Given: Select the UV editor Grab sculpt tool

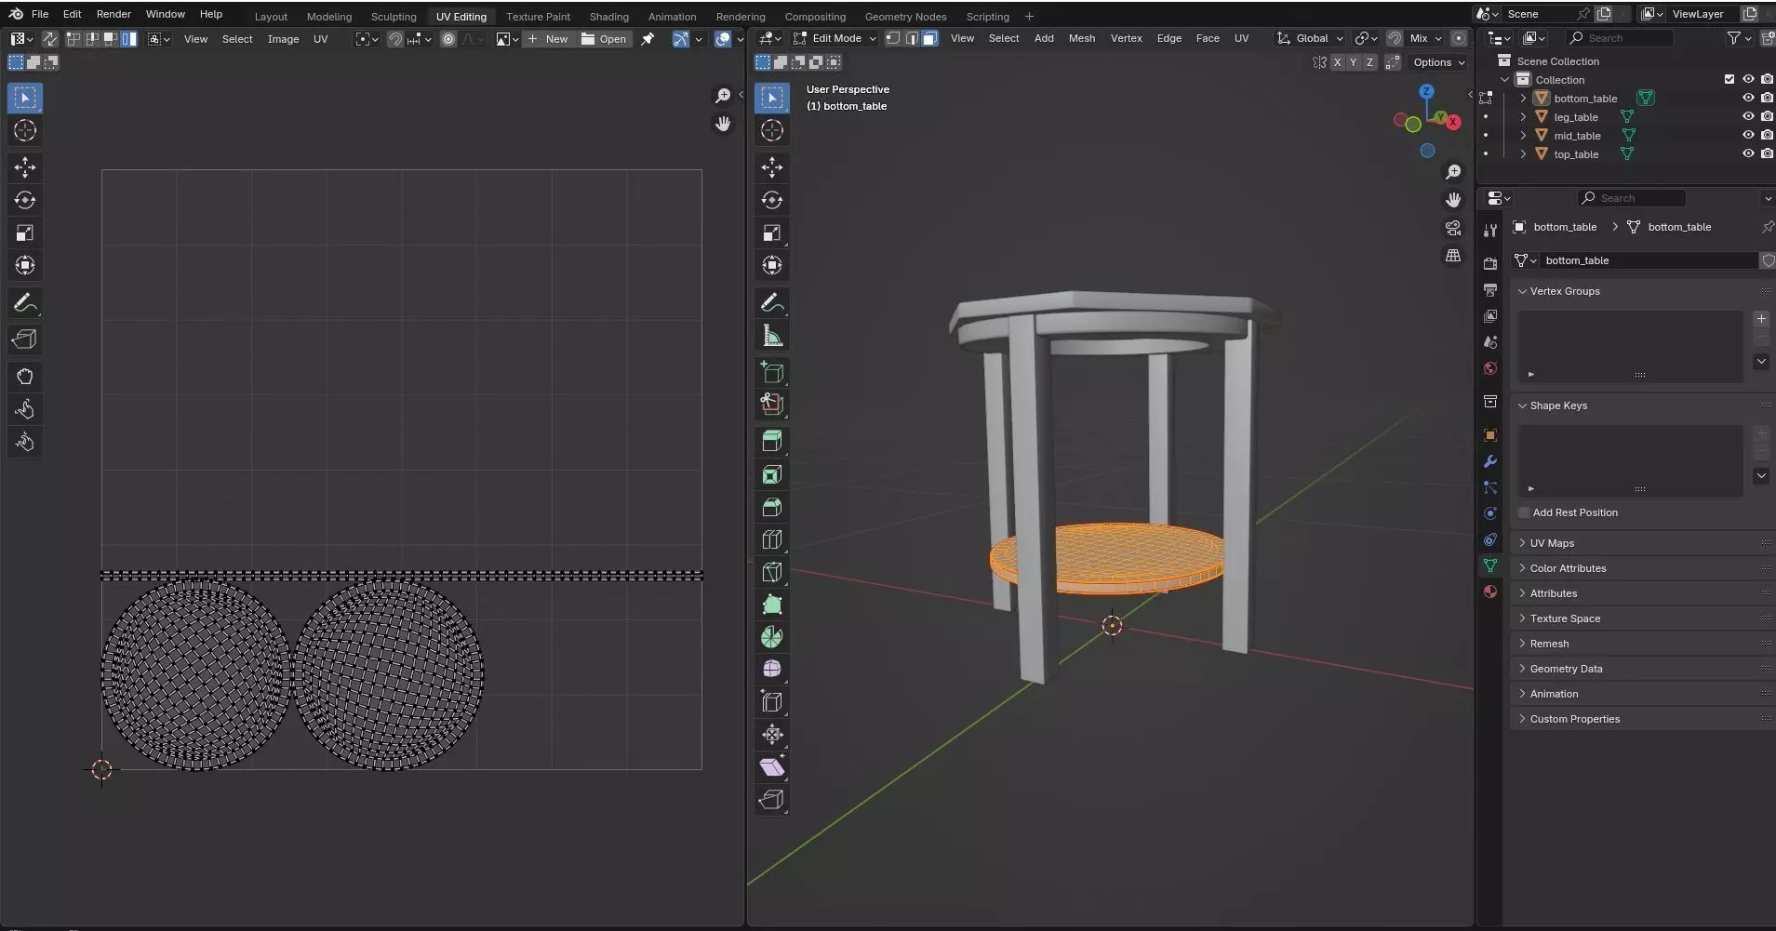Looking at the screenshot, I should click(25, 377).
